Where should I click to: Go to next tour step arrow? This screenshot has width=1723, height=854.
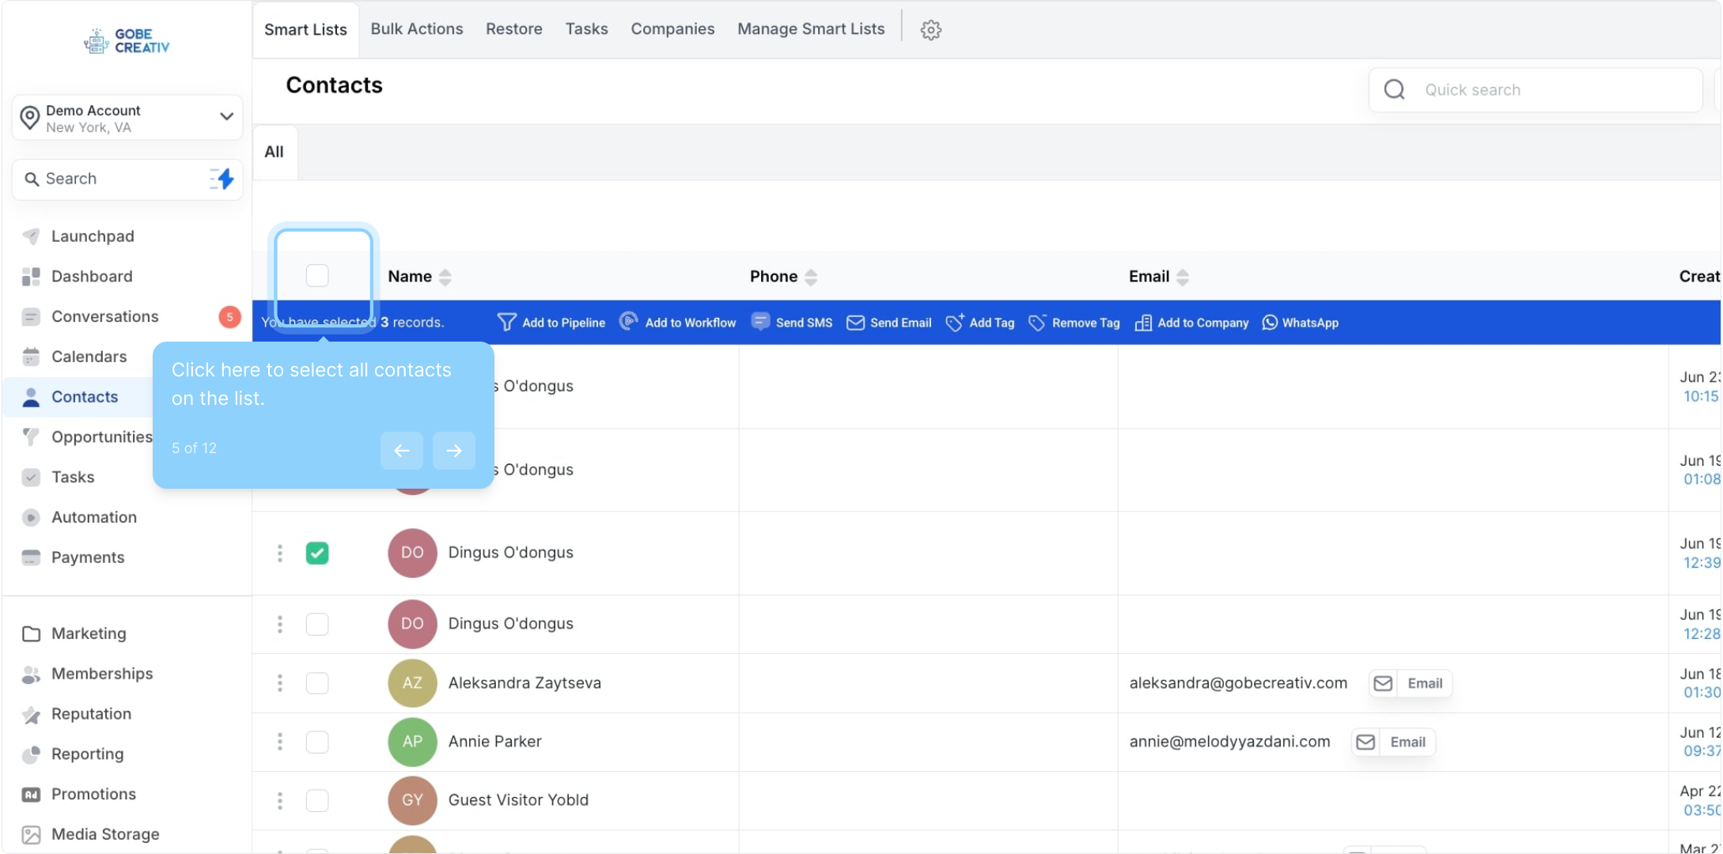coord(454,451)
